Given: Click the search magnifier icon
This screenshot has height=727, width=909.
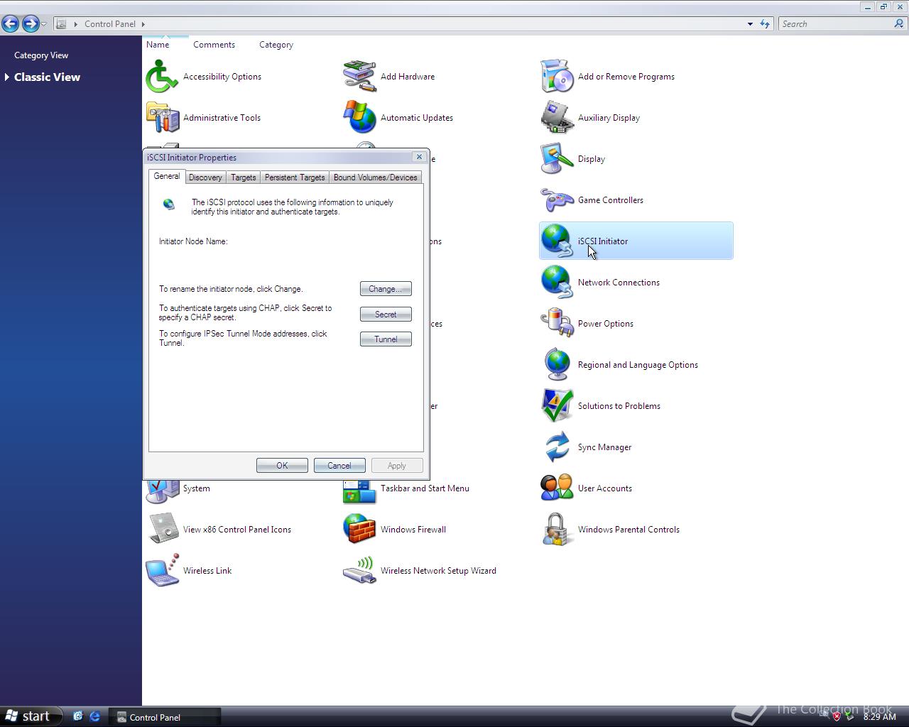Looking at the screenshot, I should tap(899, 23).
